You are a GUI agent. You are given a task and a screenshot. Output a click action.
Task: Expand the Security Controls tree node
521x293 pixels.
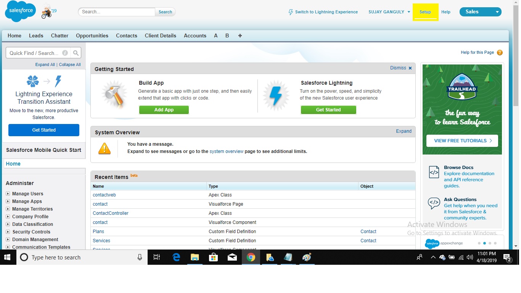[8, 232]
